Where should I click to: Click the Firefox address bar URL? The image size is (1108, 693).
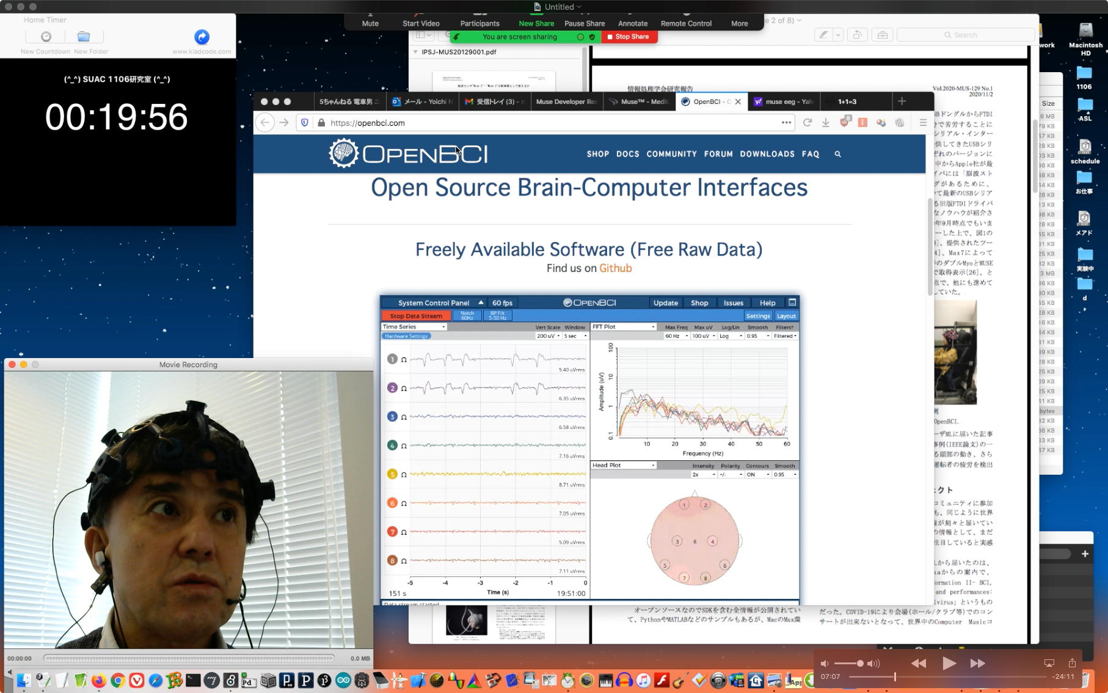click(368, 123)
